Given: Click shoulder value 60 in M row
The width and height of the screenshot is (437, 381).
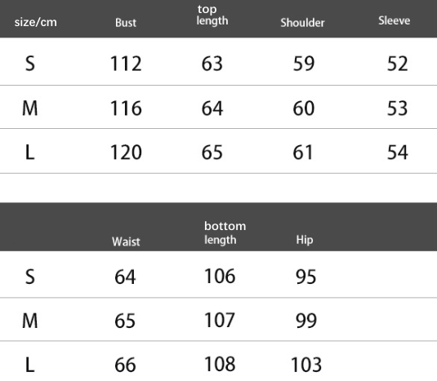Looking at the screenshot, I should 304,108.
